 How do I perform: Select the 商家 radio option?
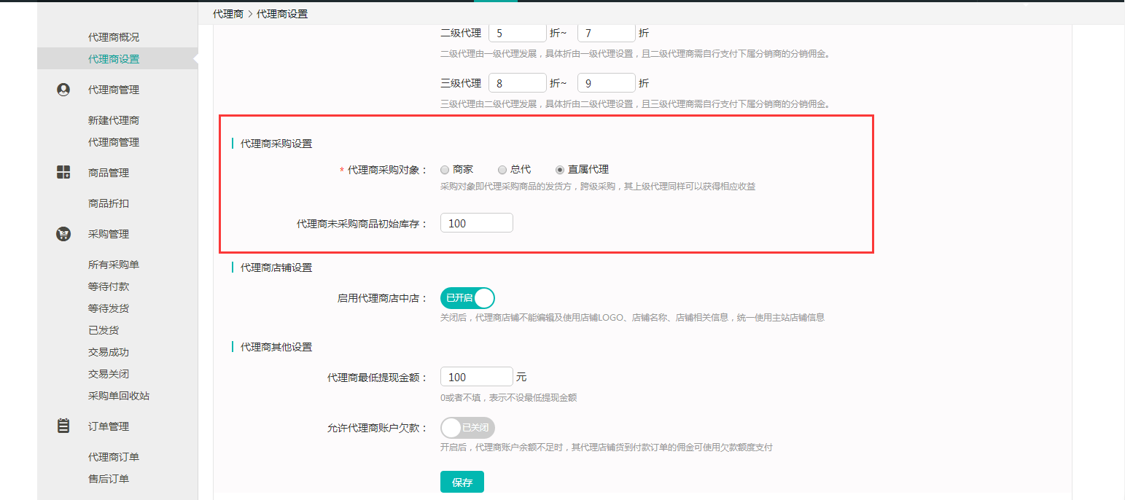point(445,169)
